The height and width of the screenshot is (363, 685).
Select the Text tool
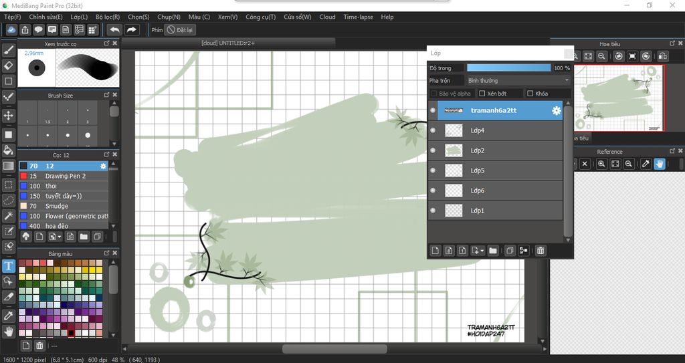[x=9, y=265]
